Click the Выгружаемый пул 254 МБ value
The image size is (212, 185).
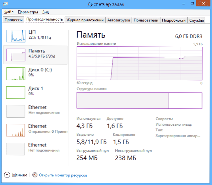tap(87, 158)
